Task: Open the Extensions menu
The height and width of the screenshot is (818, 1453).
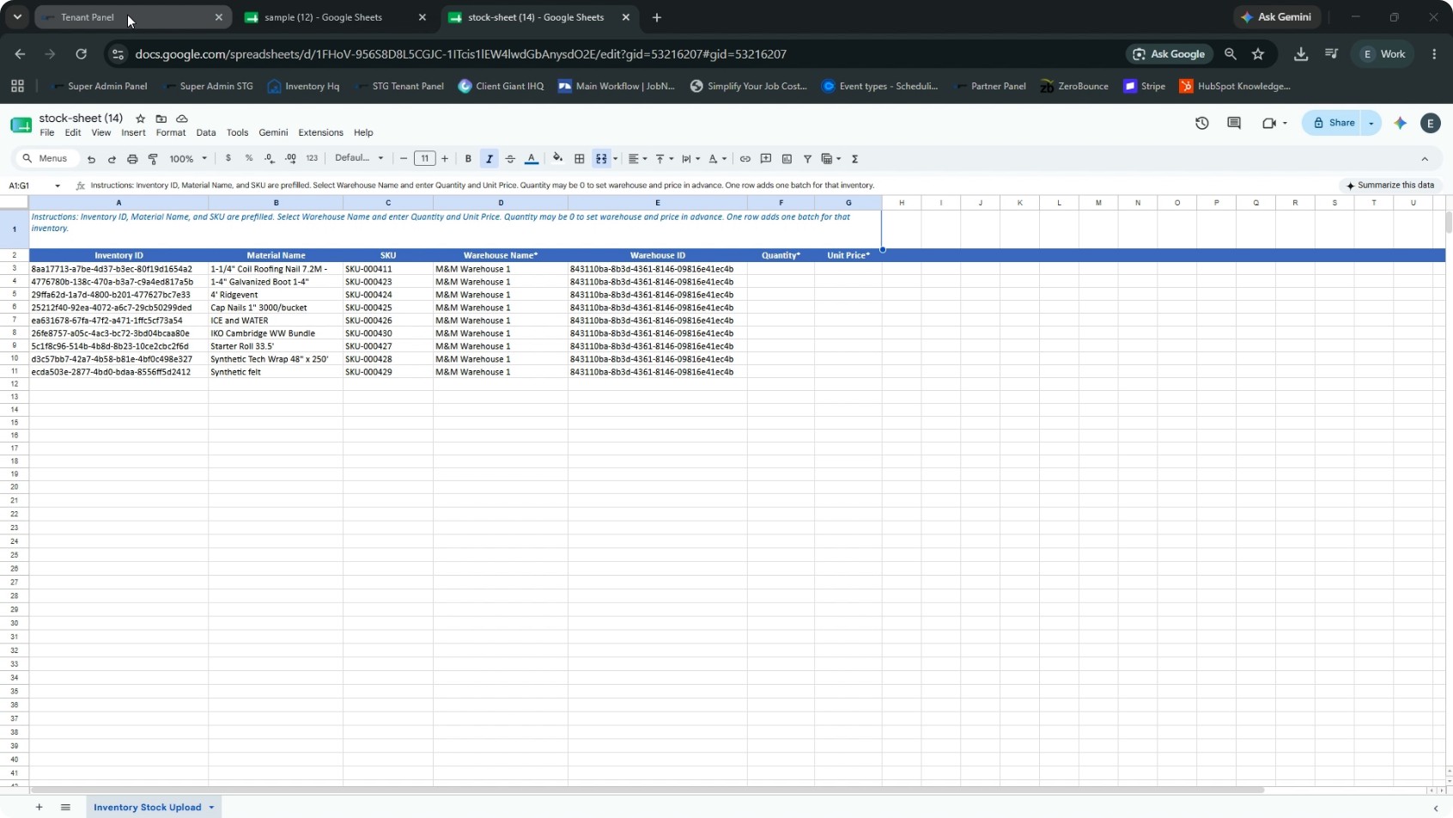Action: pyautogui.click(x=320, y=133)
